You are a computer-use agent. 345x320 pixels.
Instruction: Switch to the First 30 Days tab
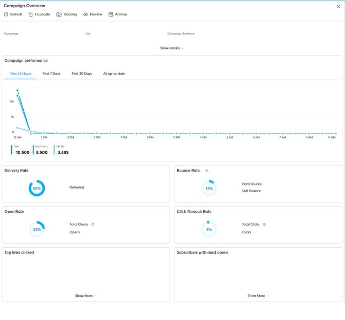pyautogui.click(x=82, y=74)
